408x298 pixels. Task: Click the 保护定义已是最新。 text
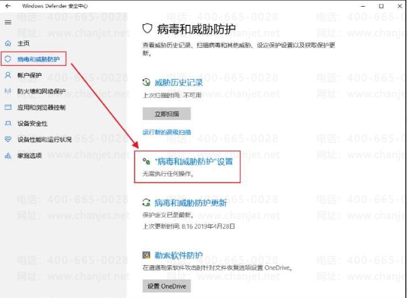point(168,215)
